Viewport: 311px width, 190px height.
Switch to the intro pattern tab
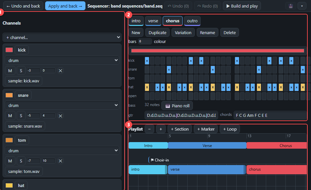click(136, 21)
